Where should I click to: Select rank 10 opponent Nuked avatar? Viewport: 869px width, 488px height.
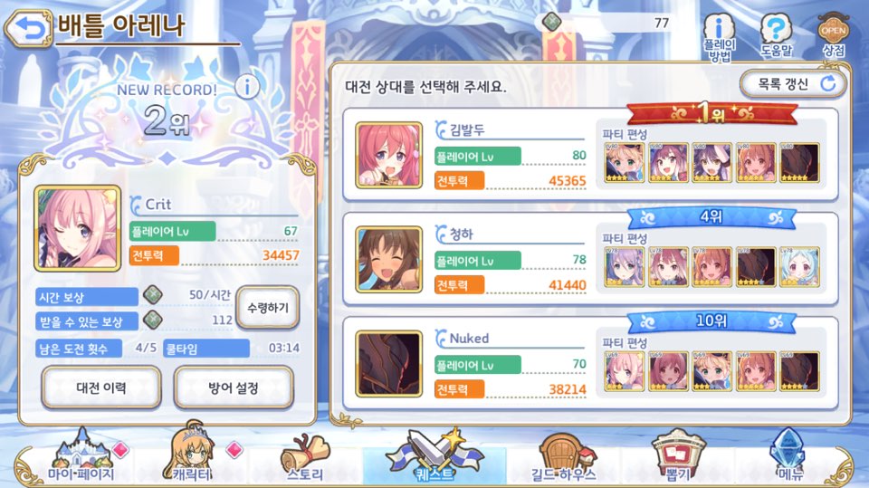point(388,363)
